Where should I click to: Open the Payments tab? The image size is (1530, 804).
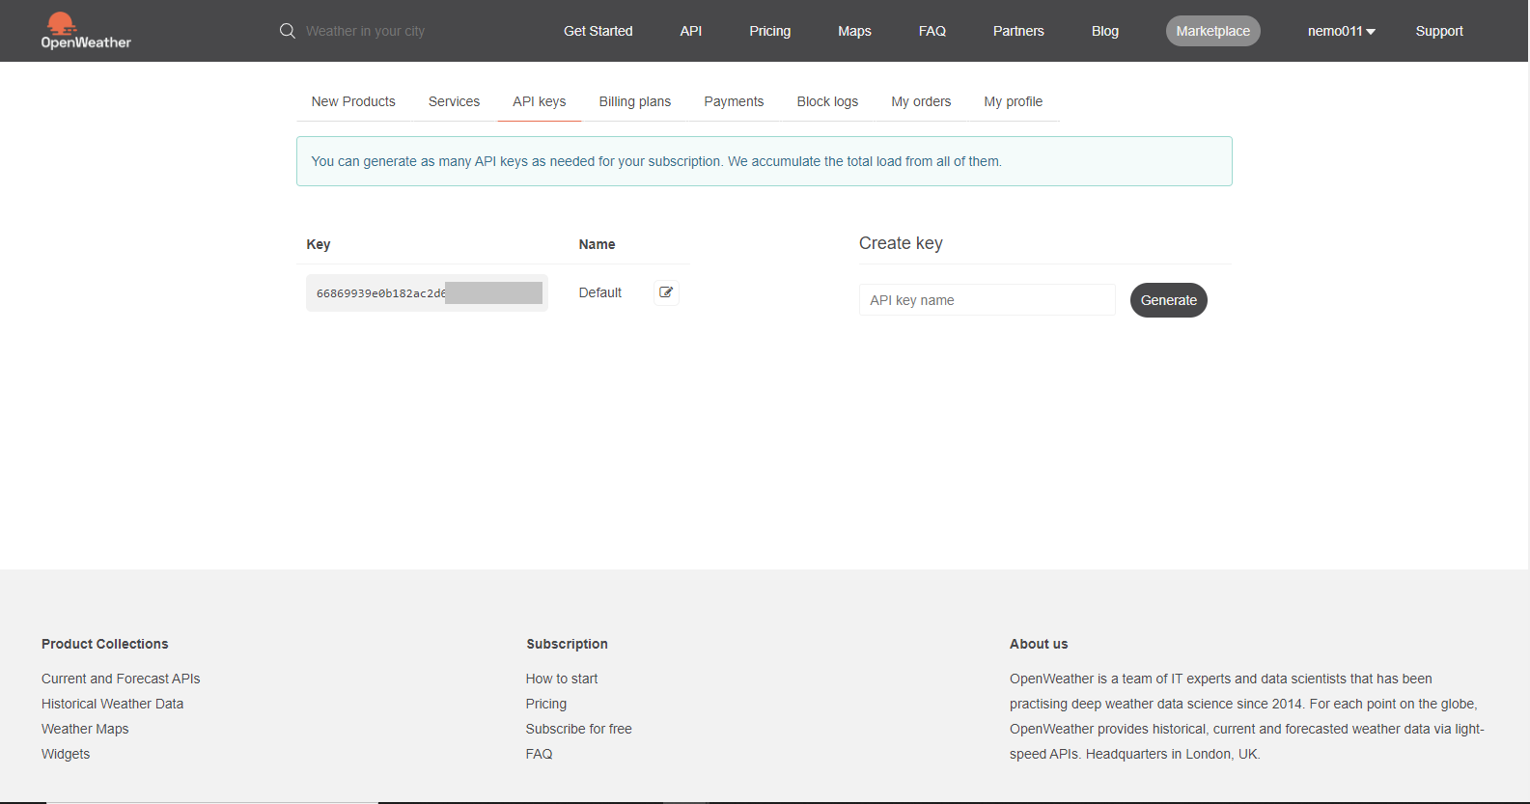coord(734,101)
